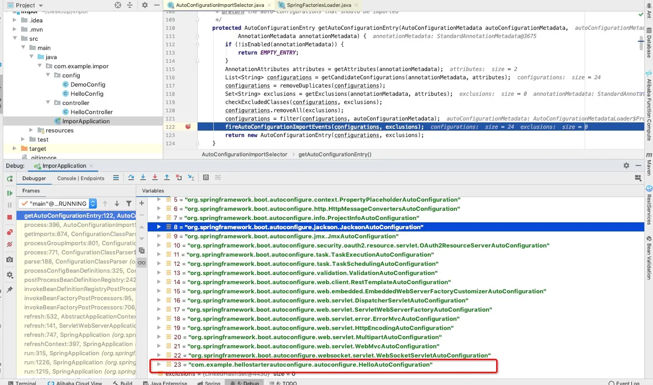
Task: Take a thread dump with the camera icon
Action: (x=10, y=259)
